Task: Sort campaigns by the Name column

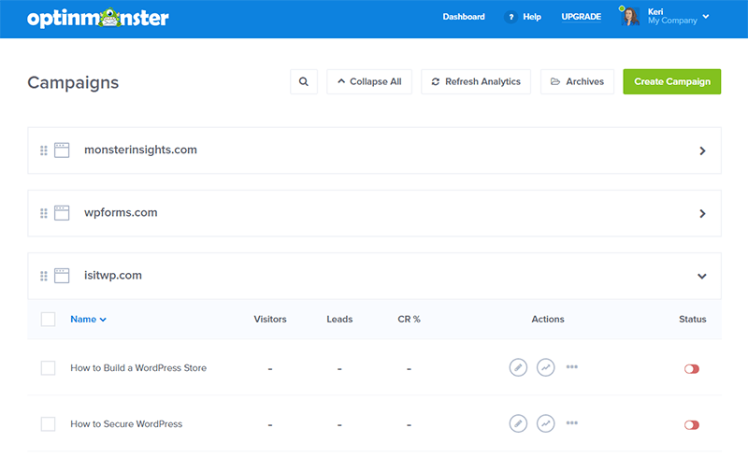Action: click(88, 319)
